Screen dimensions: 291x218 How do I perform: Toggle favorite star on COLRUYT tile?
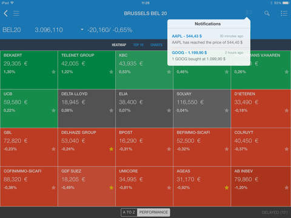coord(287,149)
